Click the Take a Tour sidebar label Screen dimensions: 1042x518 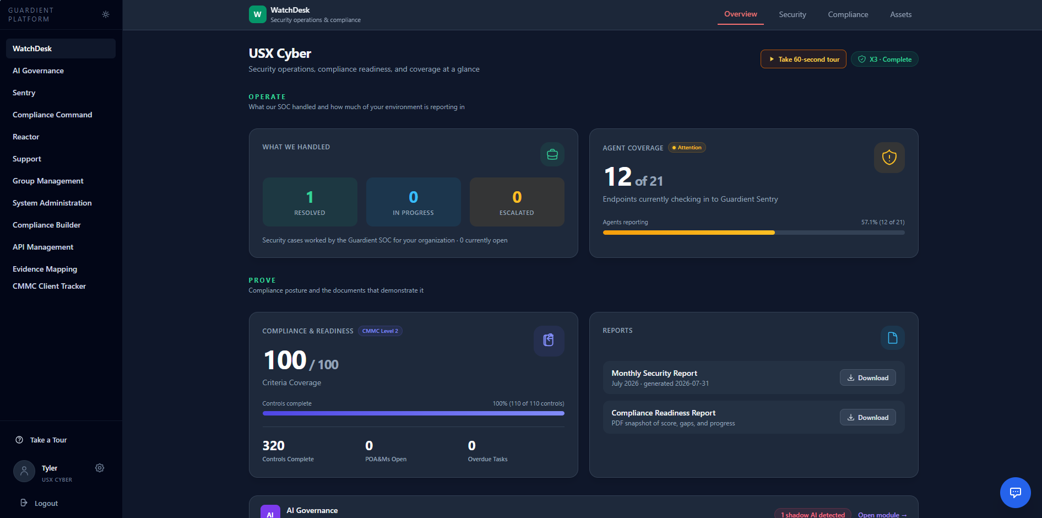click(x=48, y=440)
